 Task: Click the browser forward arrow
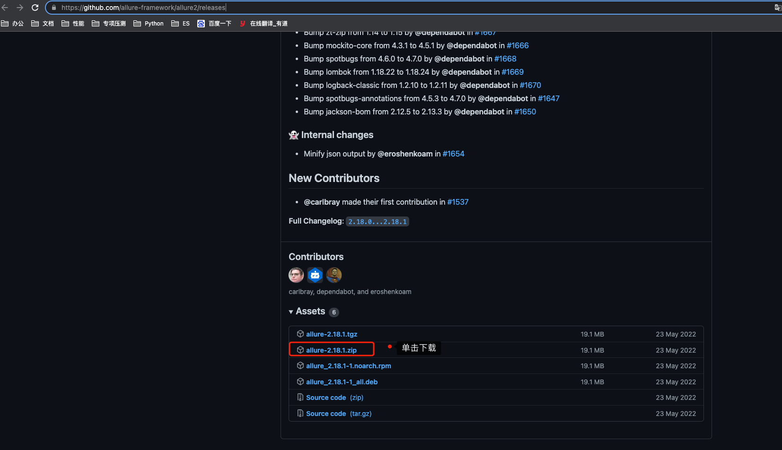(20, 8)
